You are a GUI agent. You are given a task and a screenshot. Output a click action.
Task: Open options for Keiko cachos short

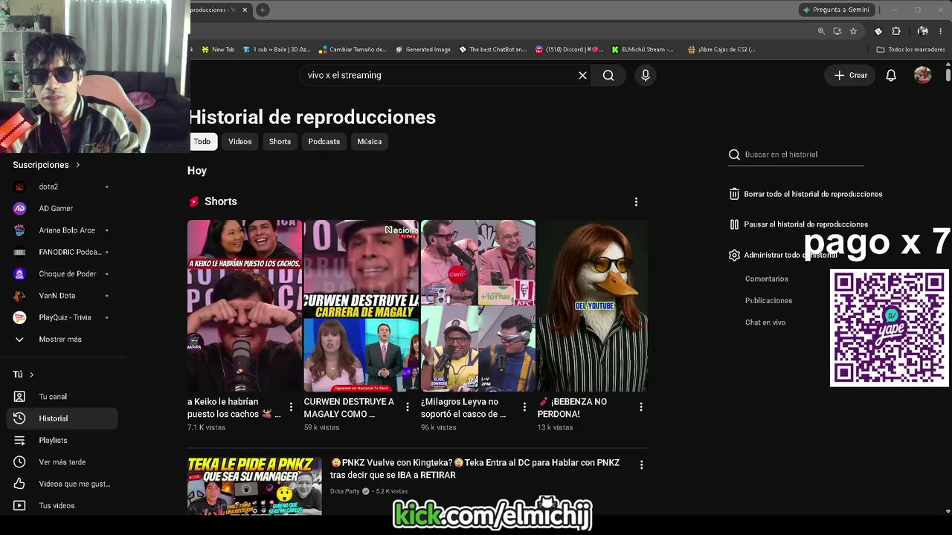click(x=291, y=406)
